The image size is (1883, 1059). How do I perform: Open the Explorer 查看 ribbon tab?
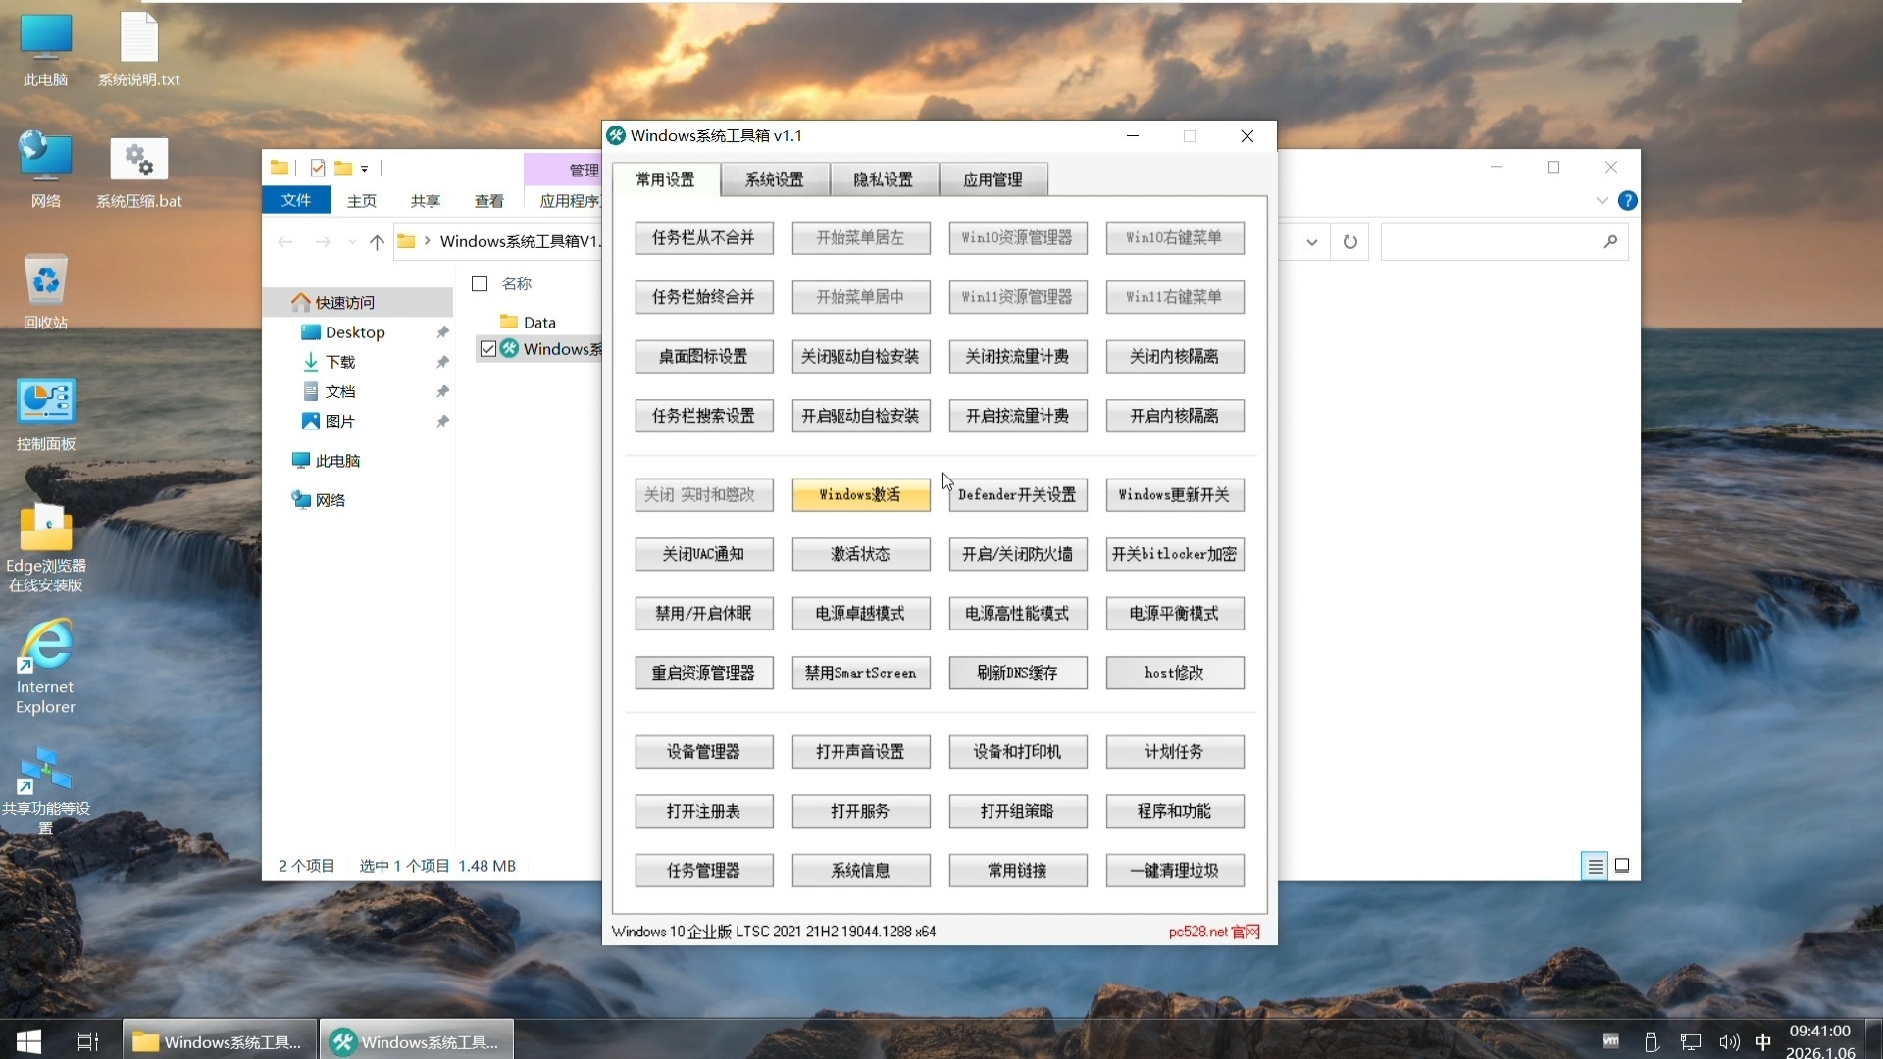(x=489, y=201)
